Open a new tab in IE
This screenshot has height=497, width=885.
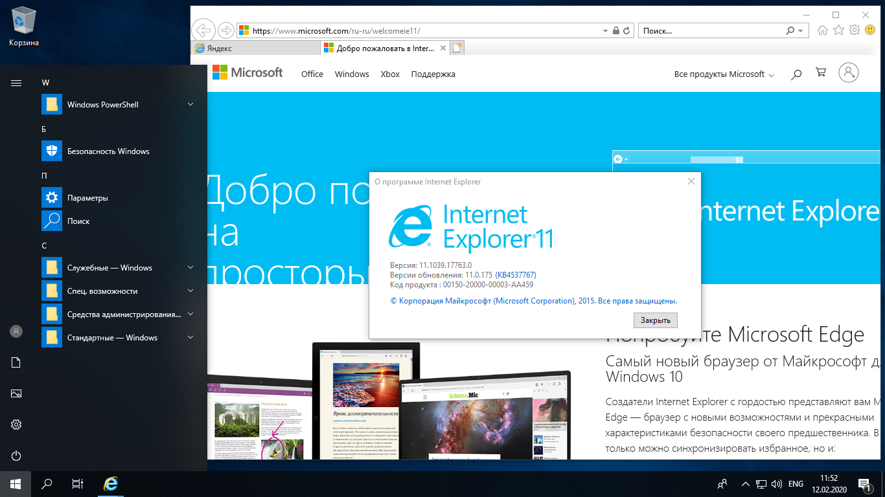(457, 48)
